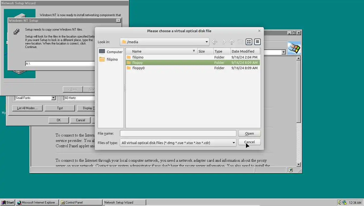The width and height of the screenshot is (364, 206).
Task: Click the List All Modes button
Action: point(27,108)
